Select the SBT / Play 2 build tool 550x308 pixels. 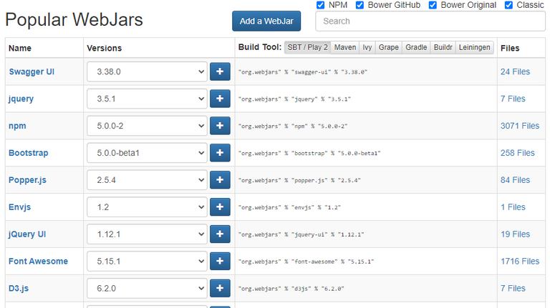click(308, 47)
